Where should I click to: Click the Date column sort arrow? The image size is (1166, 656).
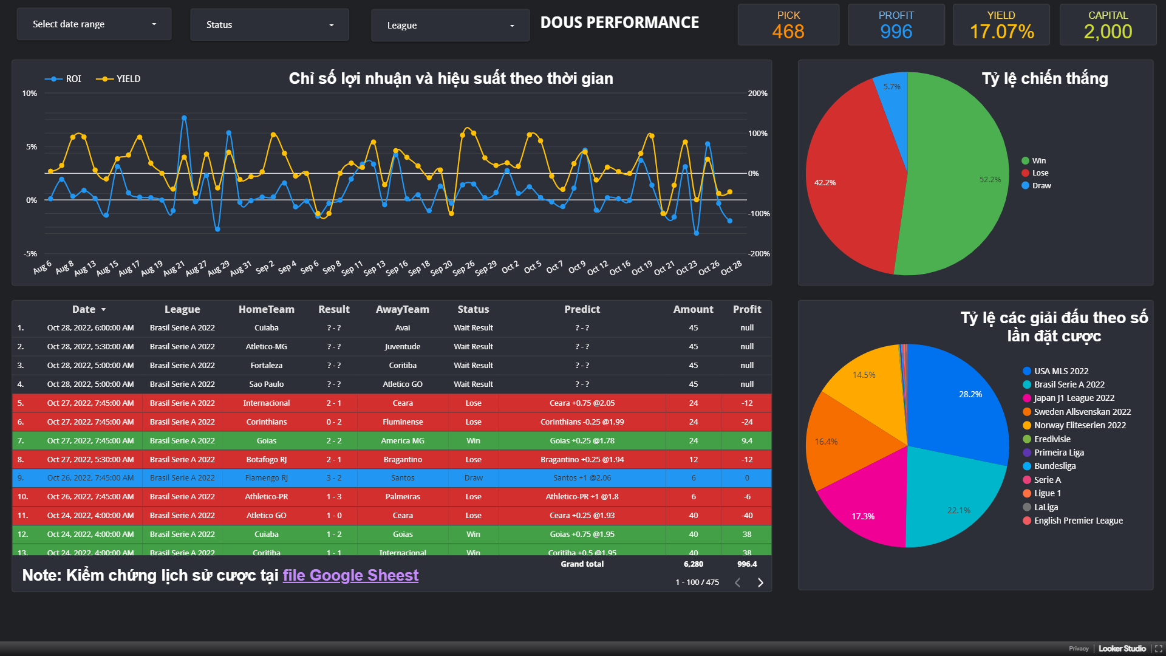pyautogui.click(x=103, y=310)
